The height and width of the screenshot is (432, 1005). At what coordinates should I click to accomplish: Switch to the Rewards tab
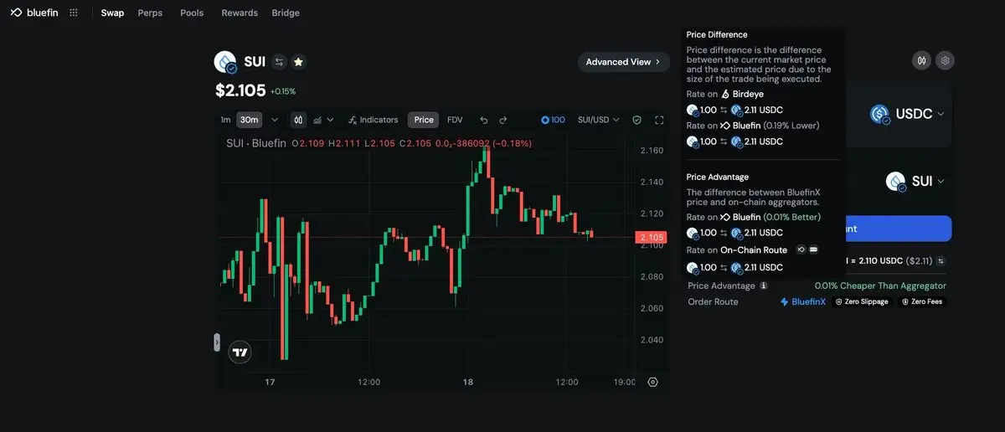point(240,13)
